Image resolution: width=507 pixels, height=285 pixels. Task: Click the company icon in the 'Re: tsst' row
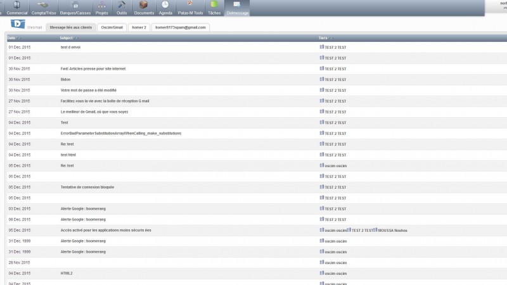(x=322, y=165)
